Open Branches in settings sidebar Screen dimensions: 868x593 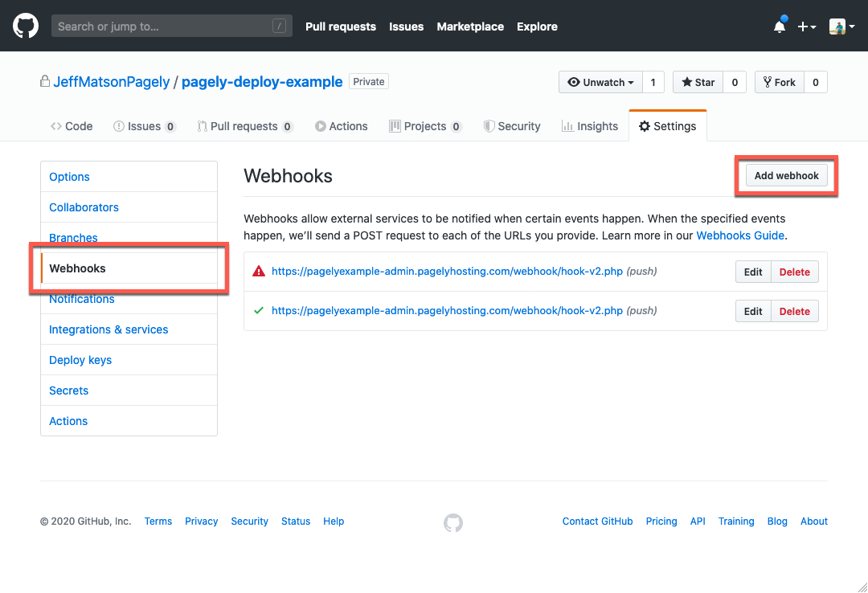point(129,238)
